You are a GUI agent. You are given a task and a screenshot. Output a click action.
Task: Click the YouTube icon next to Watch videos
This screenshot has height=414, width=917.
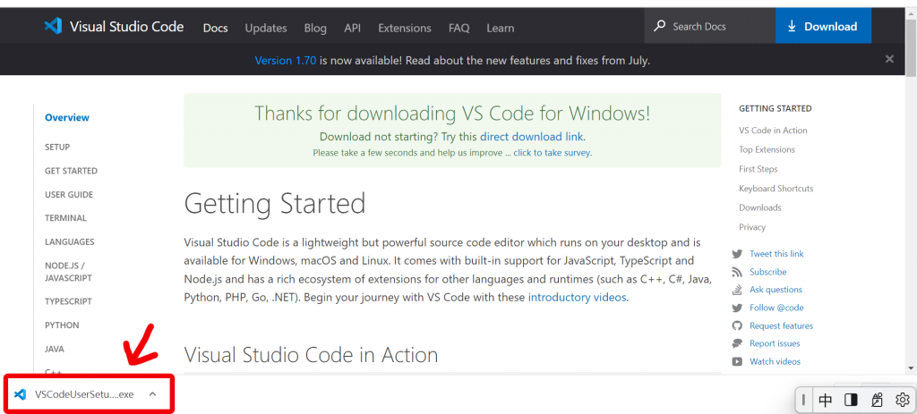[737, 361]
